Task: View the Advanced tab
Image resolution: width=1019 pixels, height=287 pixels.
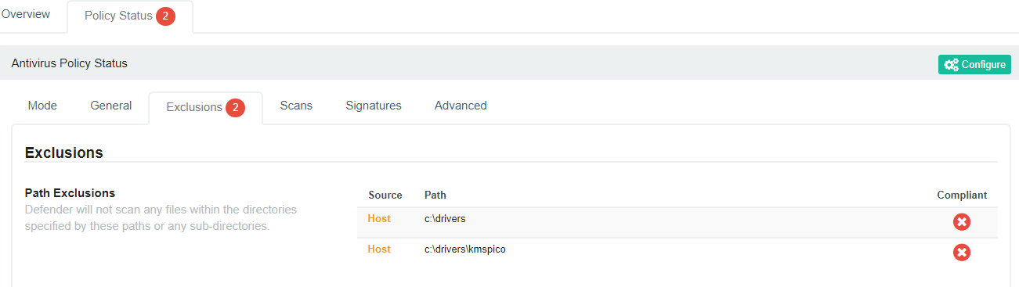Action: coord(461,106)
